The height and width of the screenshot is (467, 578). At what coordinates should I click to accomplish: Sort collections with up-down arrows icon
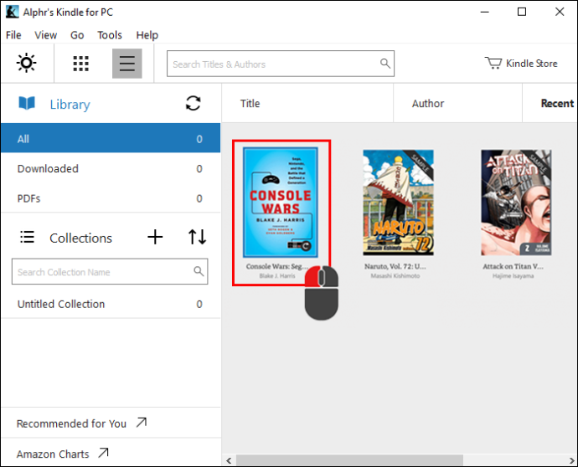pyautogui.click(x=197, y=237)
